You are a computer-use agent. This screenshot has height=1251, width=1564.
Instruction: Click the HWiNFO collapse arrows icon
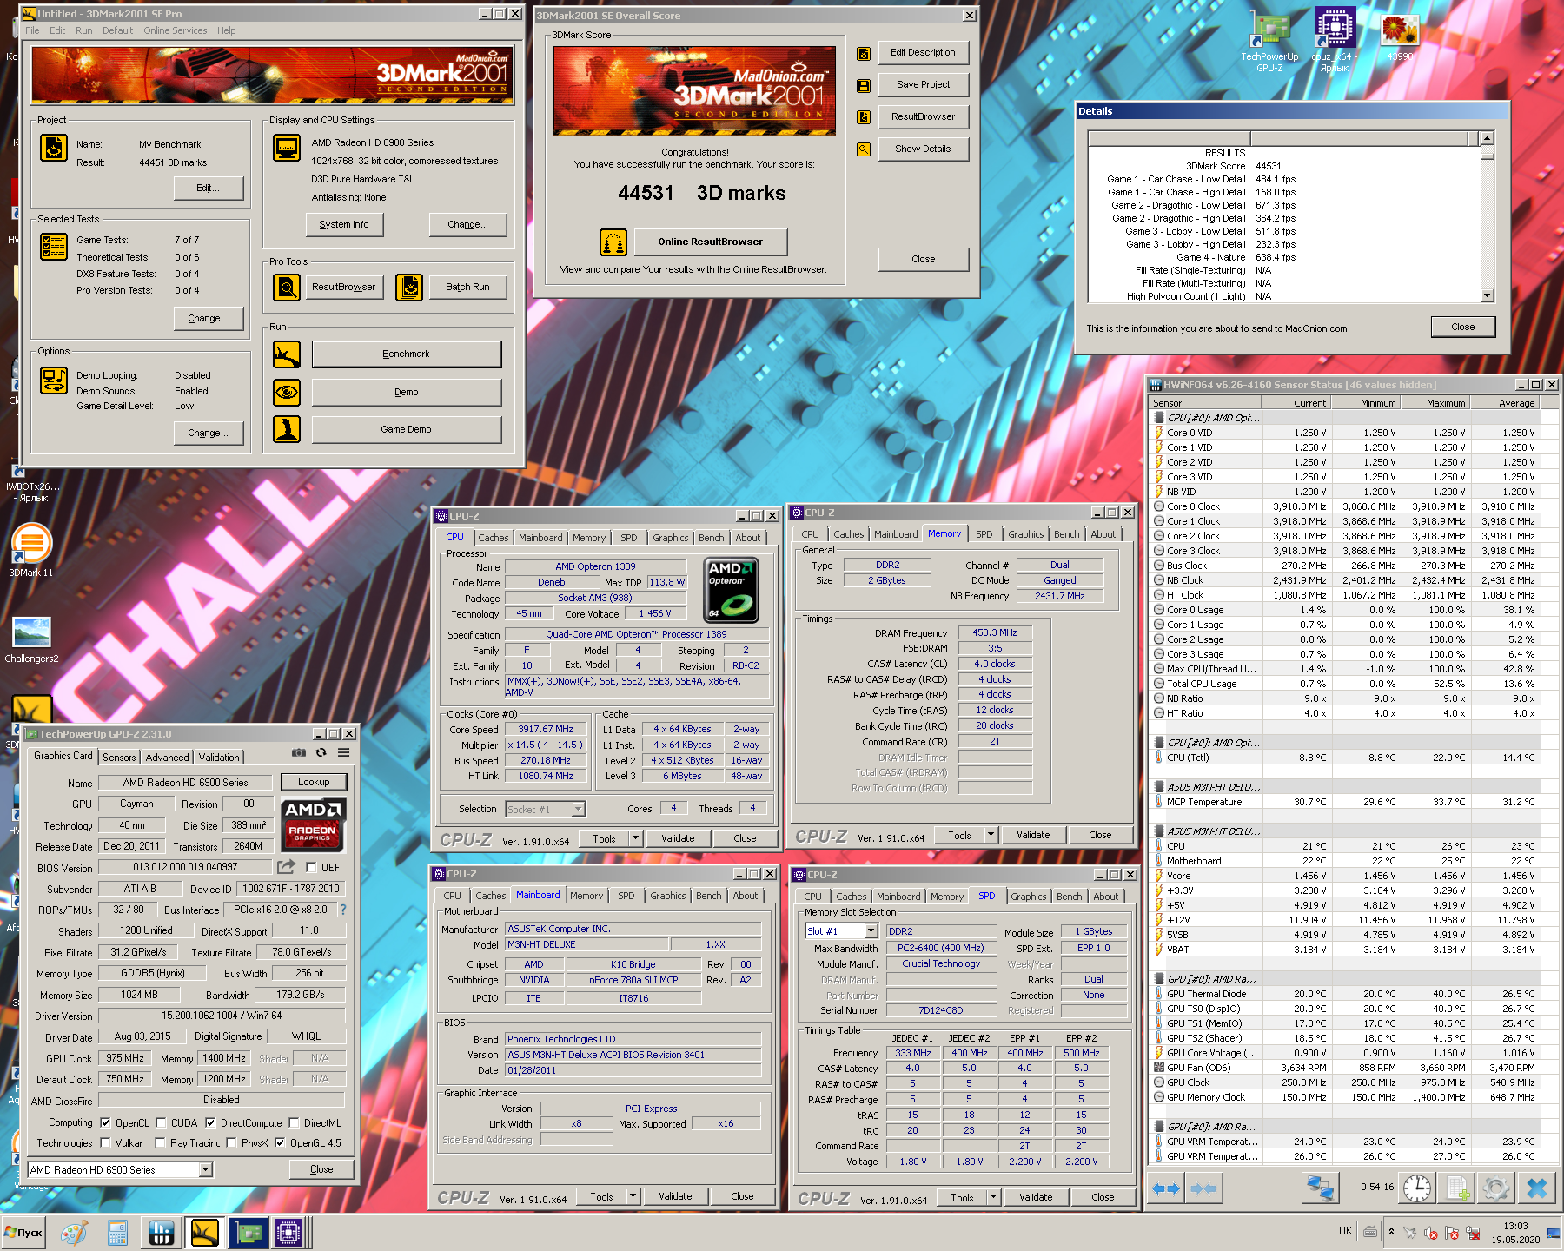(1203, 1188)
